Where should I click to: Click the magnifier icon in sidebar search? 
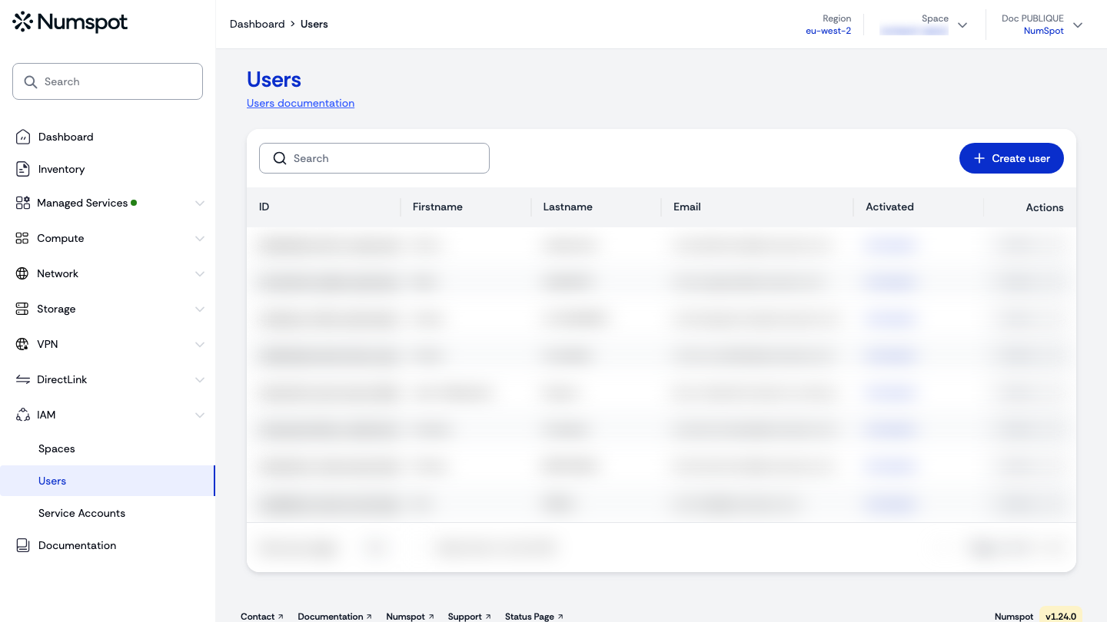click(x=31, y=81)
